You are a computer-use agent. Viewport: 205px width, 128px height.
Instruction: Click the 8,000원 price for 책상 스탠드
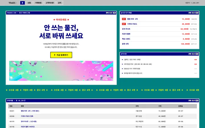pos(186,39)
